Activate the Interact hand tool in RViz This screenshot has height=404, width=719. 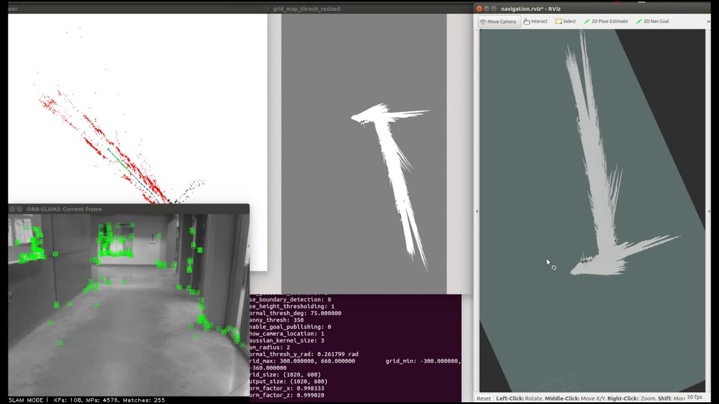(535, 21)
